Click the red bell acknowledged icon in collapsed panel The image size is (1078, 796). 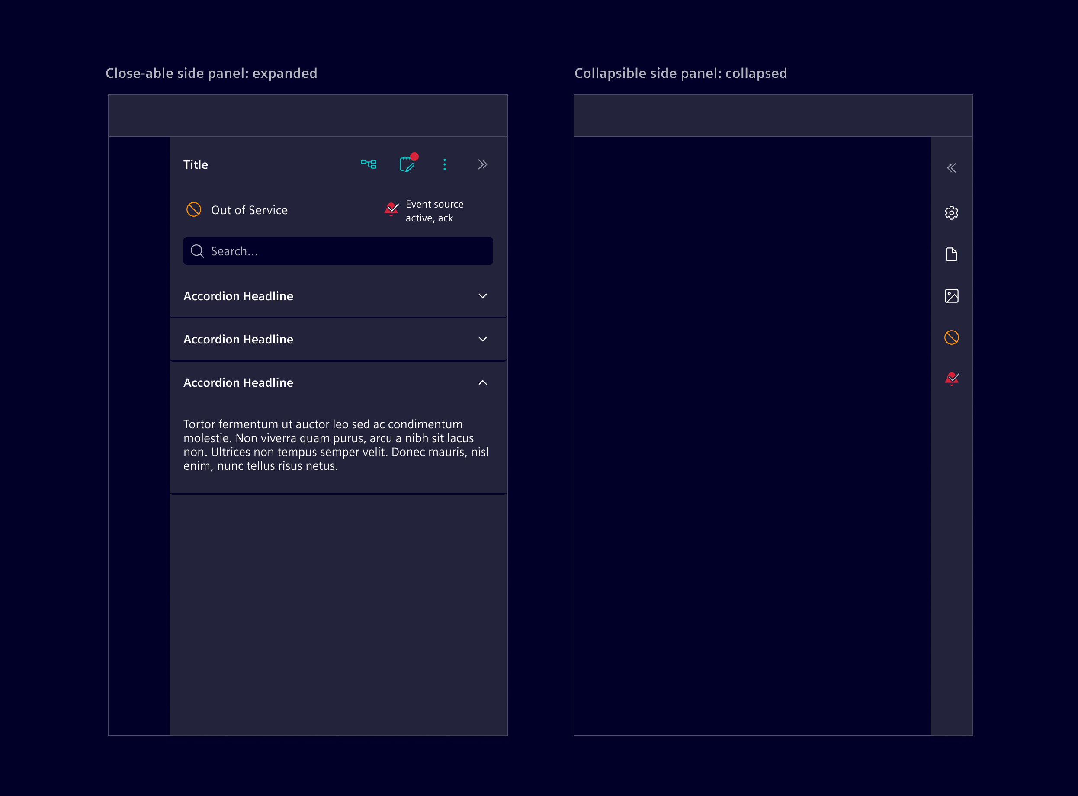[951, 379]
